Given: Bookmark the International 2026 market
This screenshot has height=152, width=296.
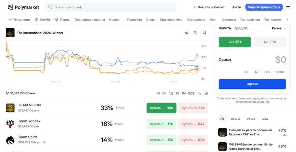Looking at the screenshot, I should click(x=204, y=33).
